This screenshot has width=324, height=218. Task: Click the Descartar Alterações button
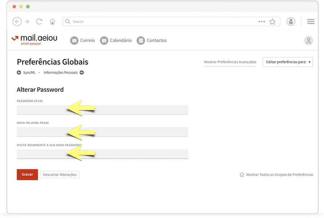(x=60, y=174)
